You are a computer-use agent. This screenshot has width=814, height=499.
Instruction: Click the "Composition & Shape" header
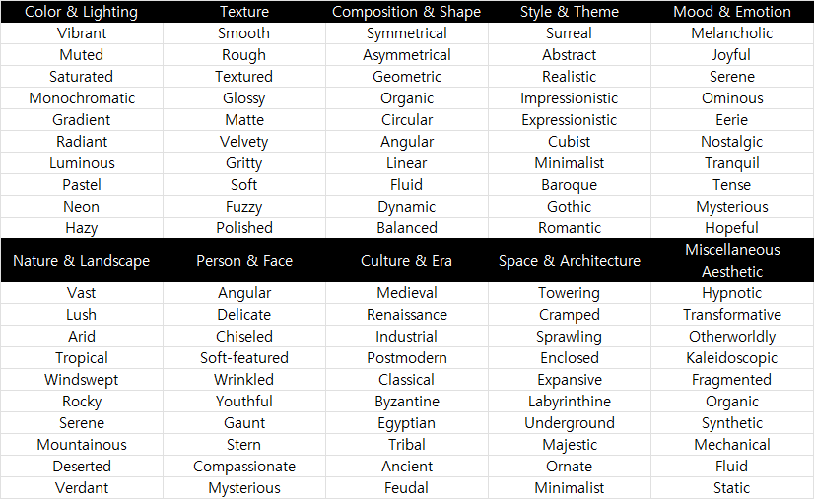coord(406,12)
